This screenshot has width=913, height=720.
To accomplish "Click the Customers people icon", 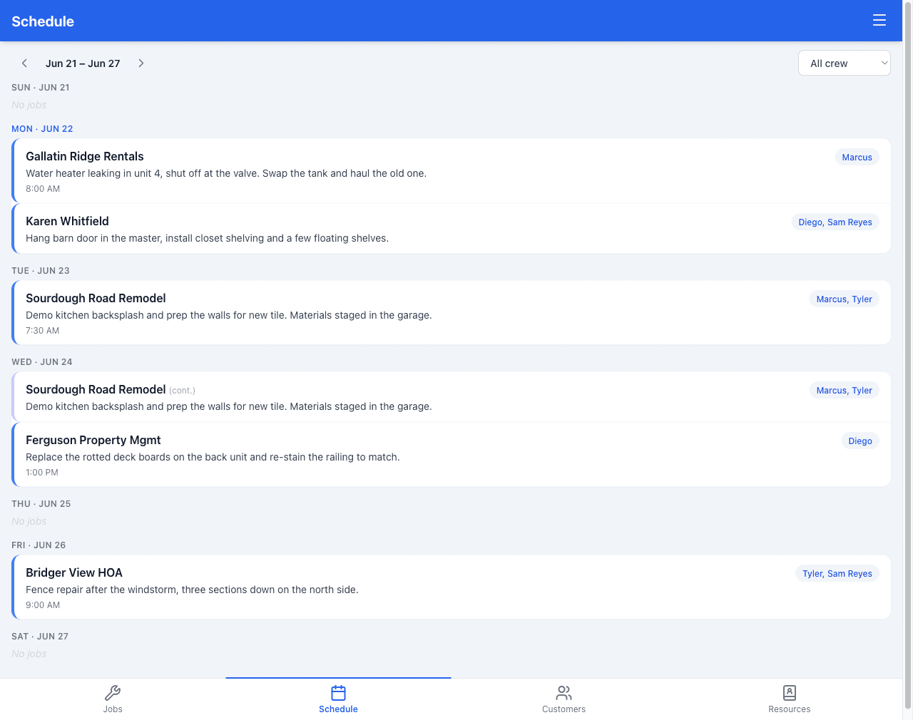I will point(564,693).
